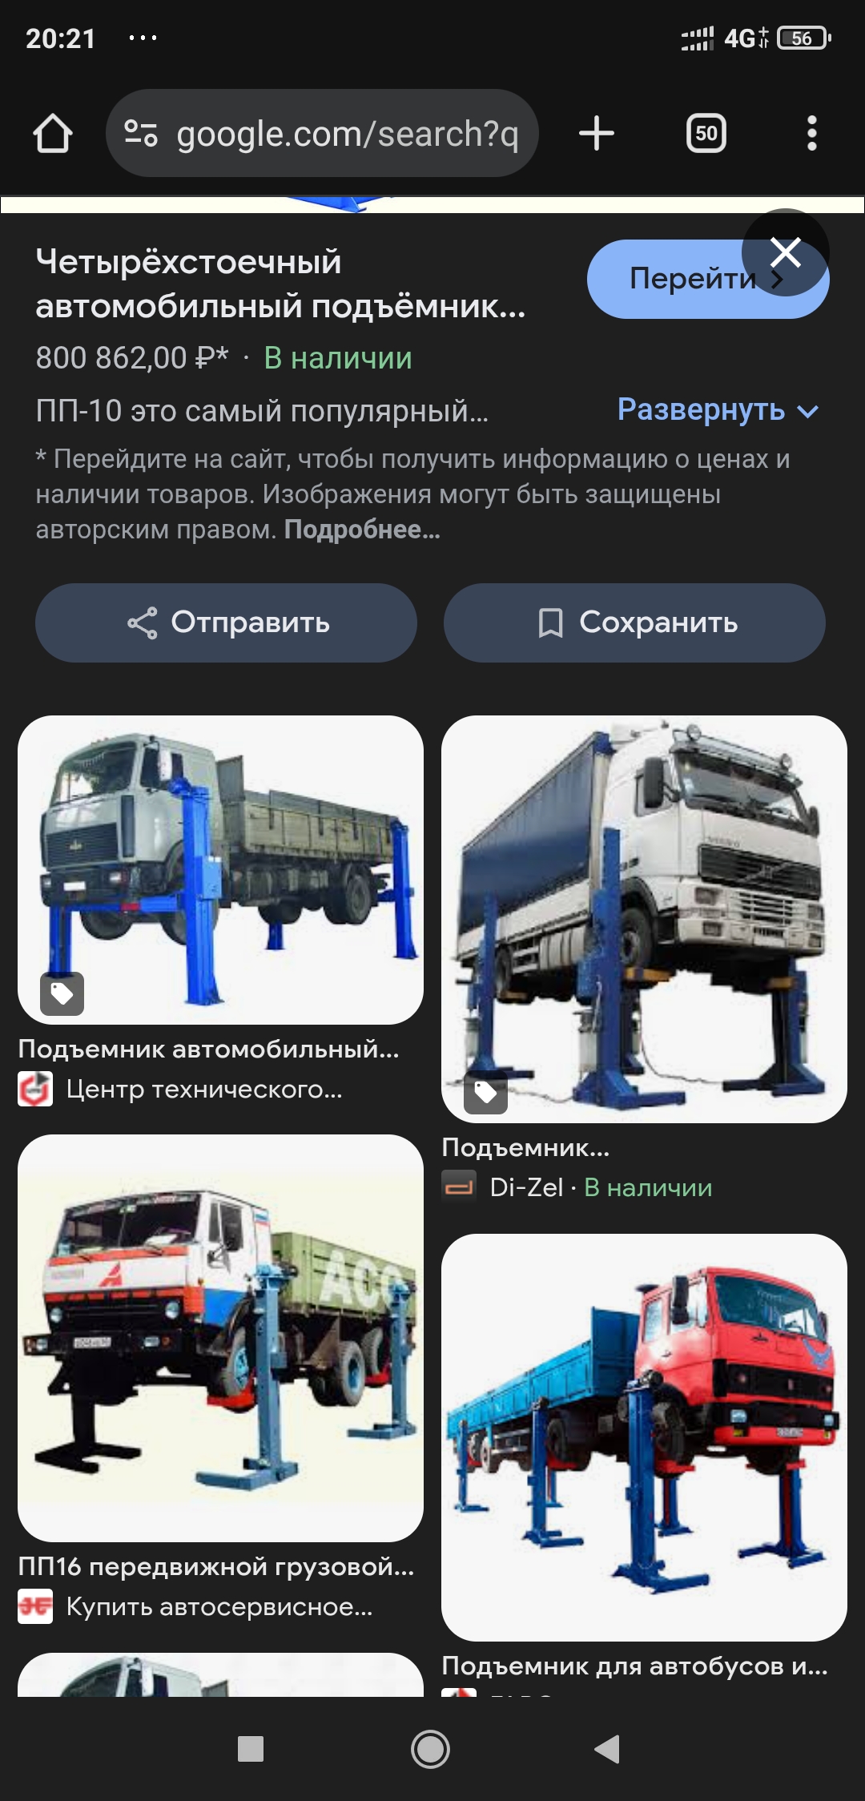Tap Android recent apps square button
The image size is (865, 1801).
point(251,1749)
